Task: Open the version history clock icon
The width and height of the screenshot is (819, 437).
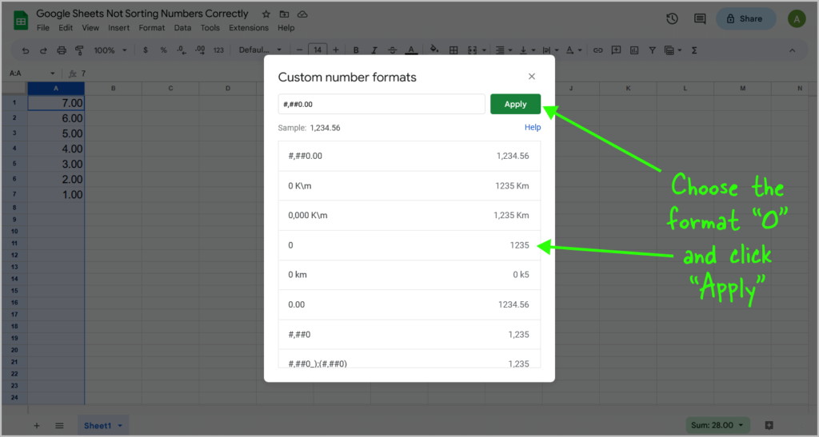Action: tap(672, 18)
